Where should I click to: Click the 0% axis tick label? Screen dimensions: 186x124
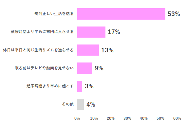pyautogui.click(x=77, y=118)
